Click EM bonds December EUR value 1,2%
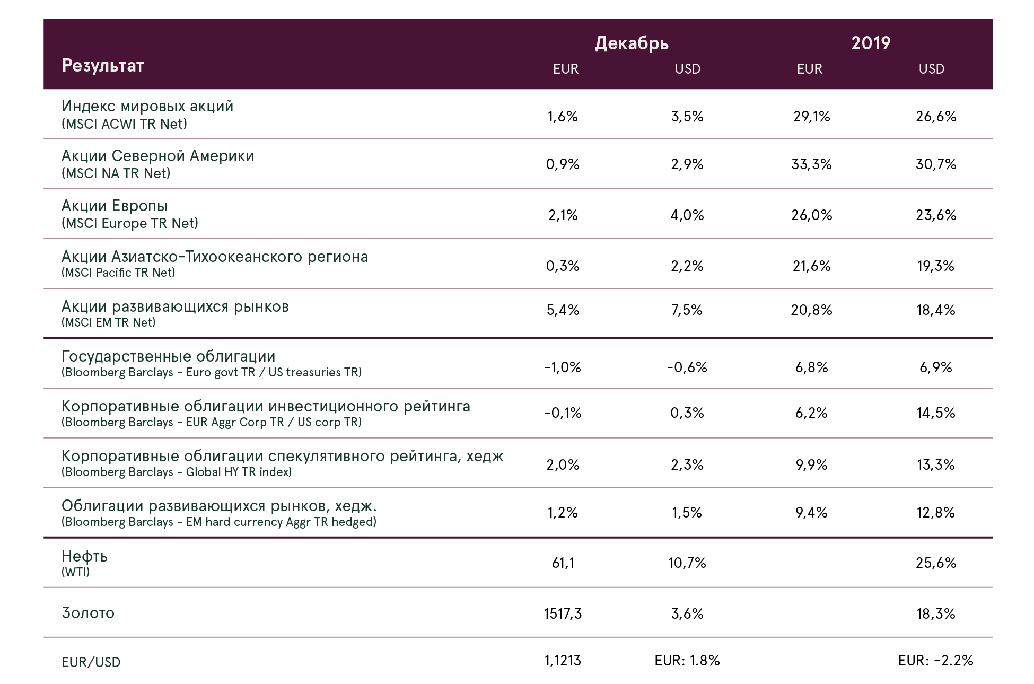The height and width of the screenshot is (684, 1034). coord(563,513)
